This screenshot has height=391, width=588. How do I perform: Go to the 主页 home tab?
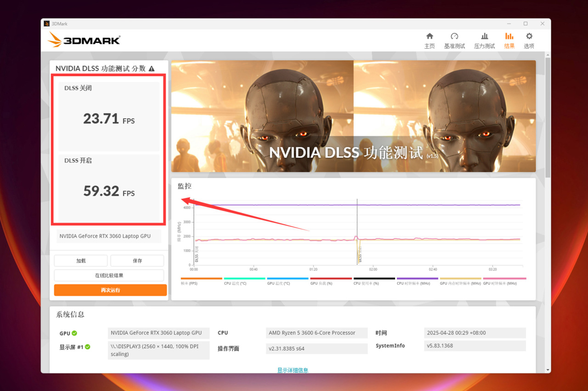[x=430, y=41]
